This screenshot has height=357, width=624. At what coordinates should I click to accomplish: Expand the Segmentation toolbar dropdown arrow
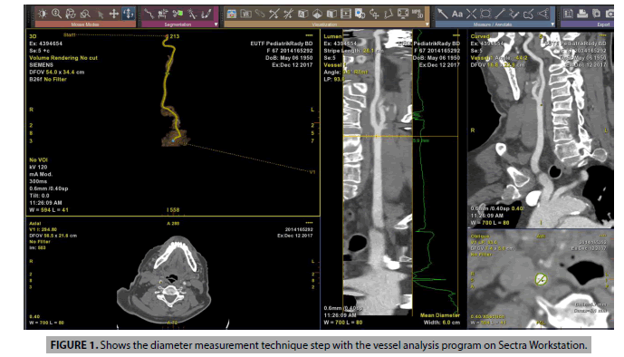(216, 24)
